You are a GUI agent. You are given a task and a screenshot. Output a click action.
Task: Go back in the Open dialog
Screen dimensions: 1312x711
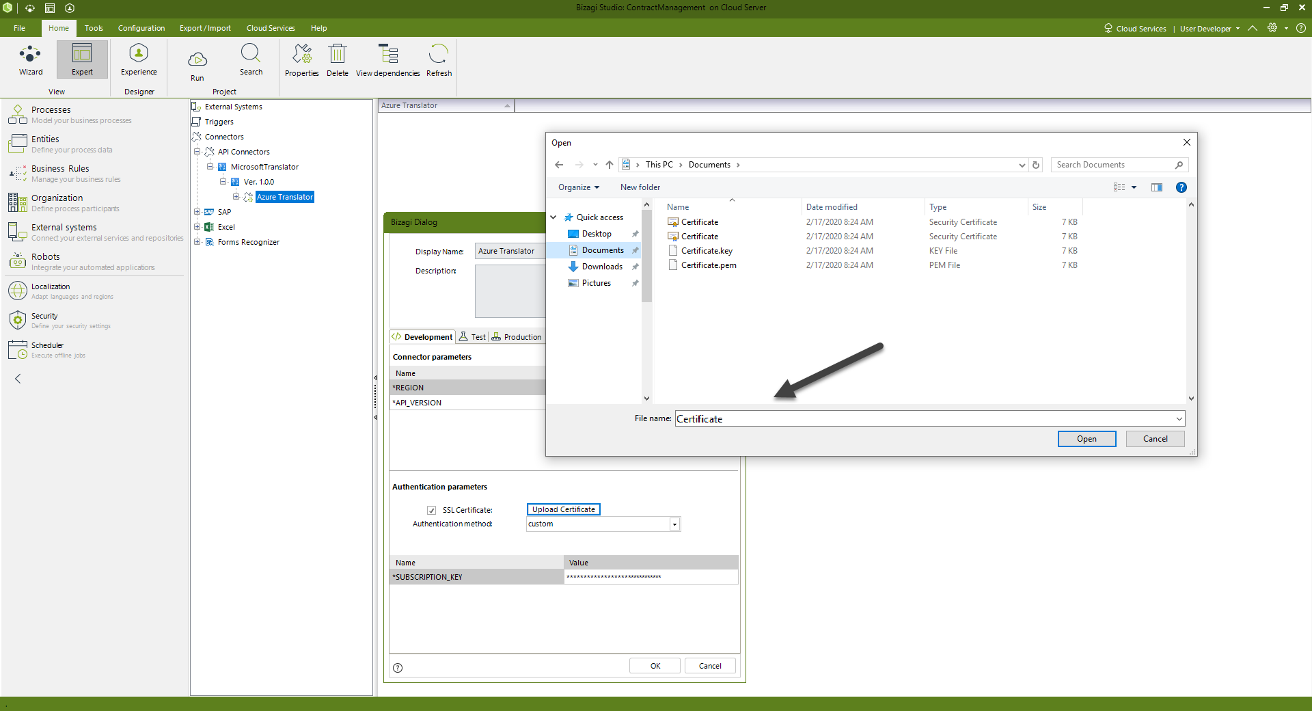(559, 165)
